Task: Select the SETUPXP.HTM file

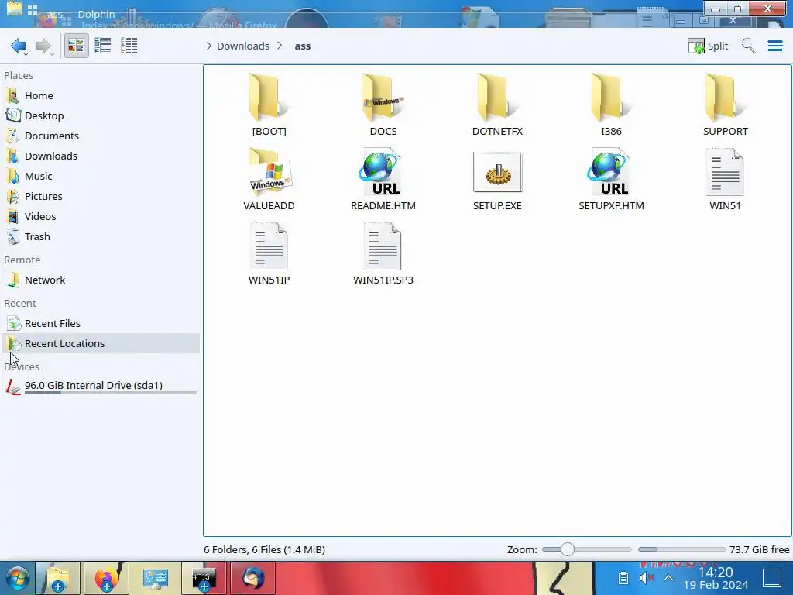Action: click(x=611, y=180)
